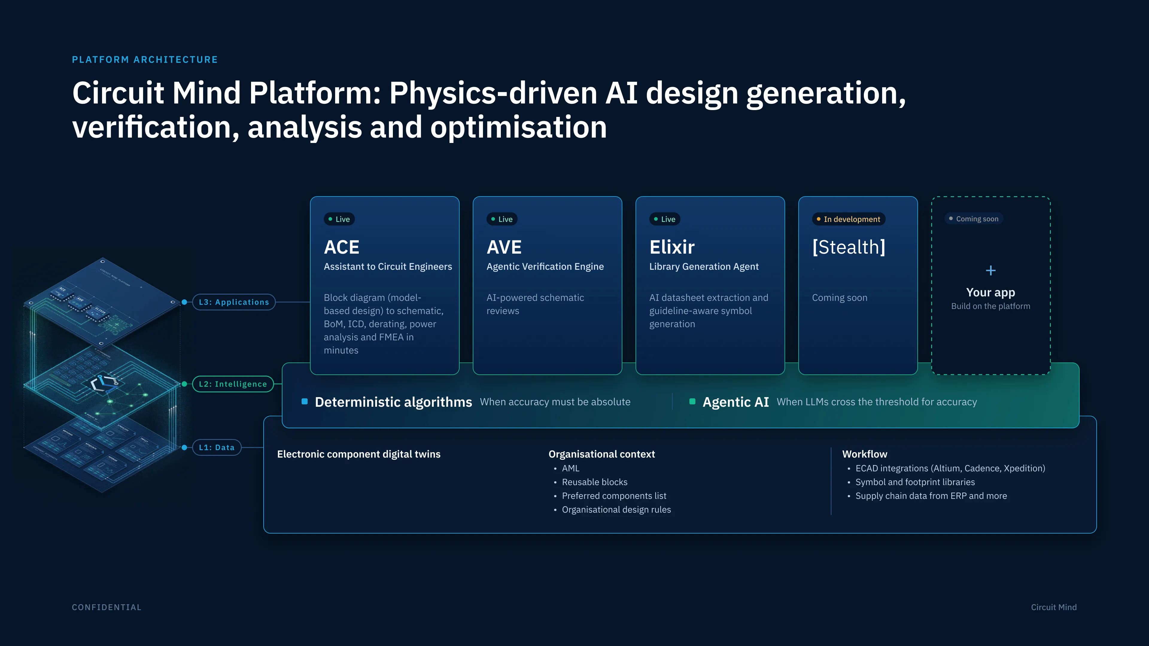The height and width of the screenshot is (646, 1149).
Task: Click the blue square beside Deterministic algorithms
Action: [305, 401]
